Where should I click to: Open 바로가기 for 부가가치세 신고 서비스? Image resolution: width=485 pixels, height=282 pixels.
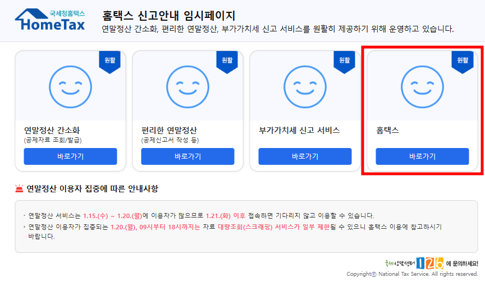point(305,156)
